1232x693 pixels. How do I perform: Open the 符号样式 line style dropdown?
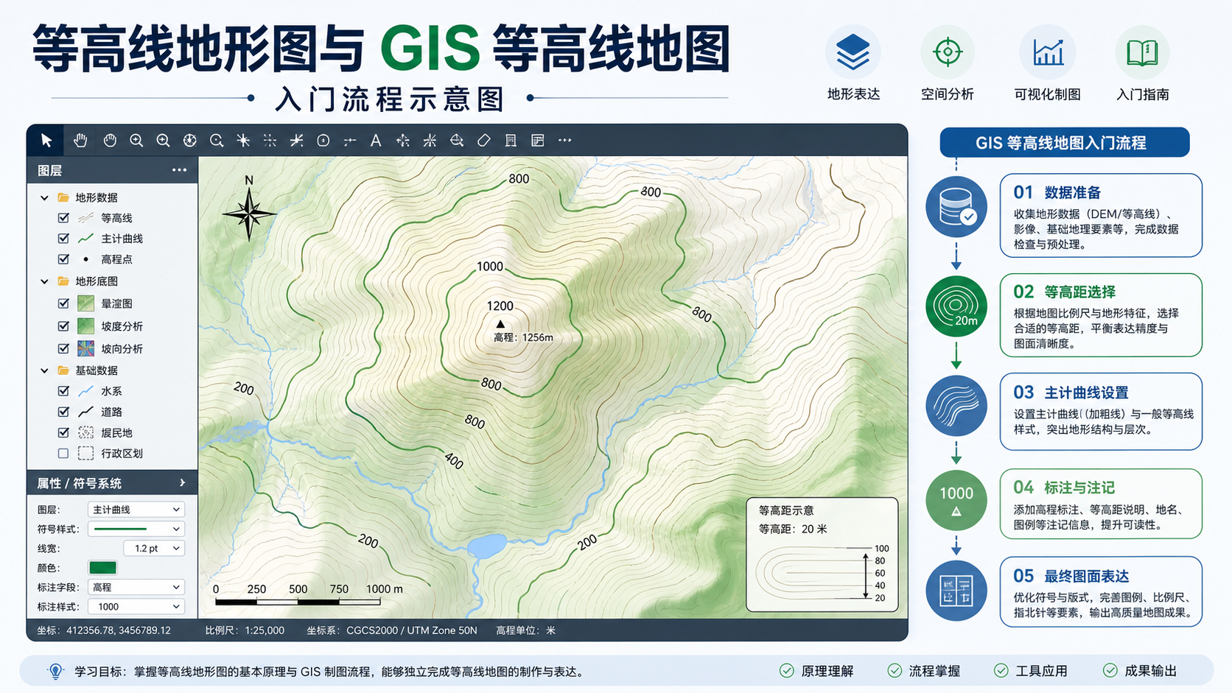[136, 529]
